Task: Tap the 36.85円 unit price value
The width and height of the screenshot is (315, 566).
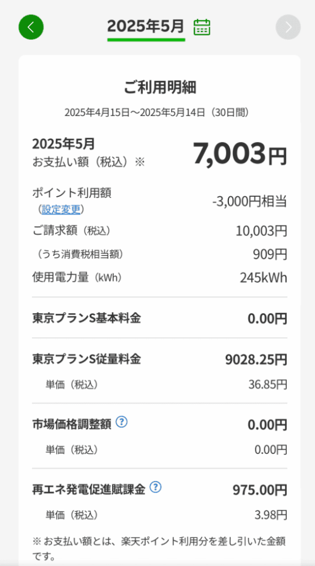Action: (268, 385)
